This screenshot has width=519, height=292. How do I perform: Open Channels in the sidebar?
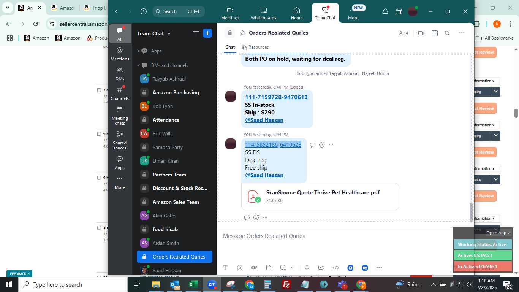click(120, 93)
